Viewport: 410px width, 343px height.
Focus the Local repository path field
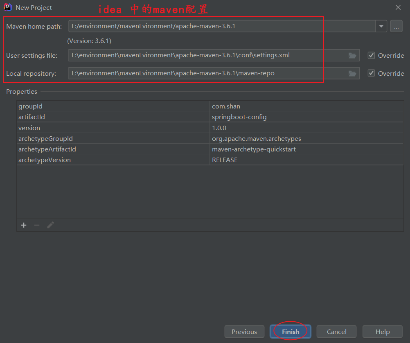point(214,73)
